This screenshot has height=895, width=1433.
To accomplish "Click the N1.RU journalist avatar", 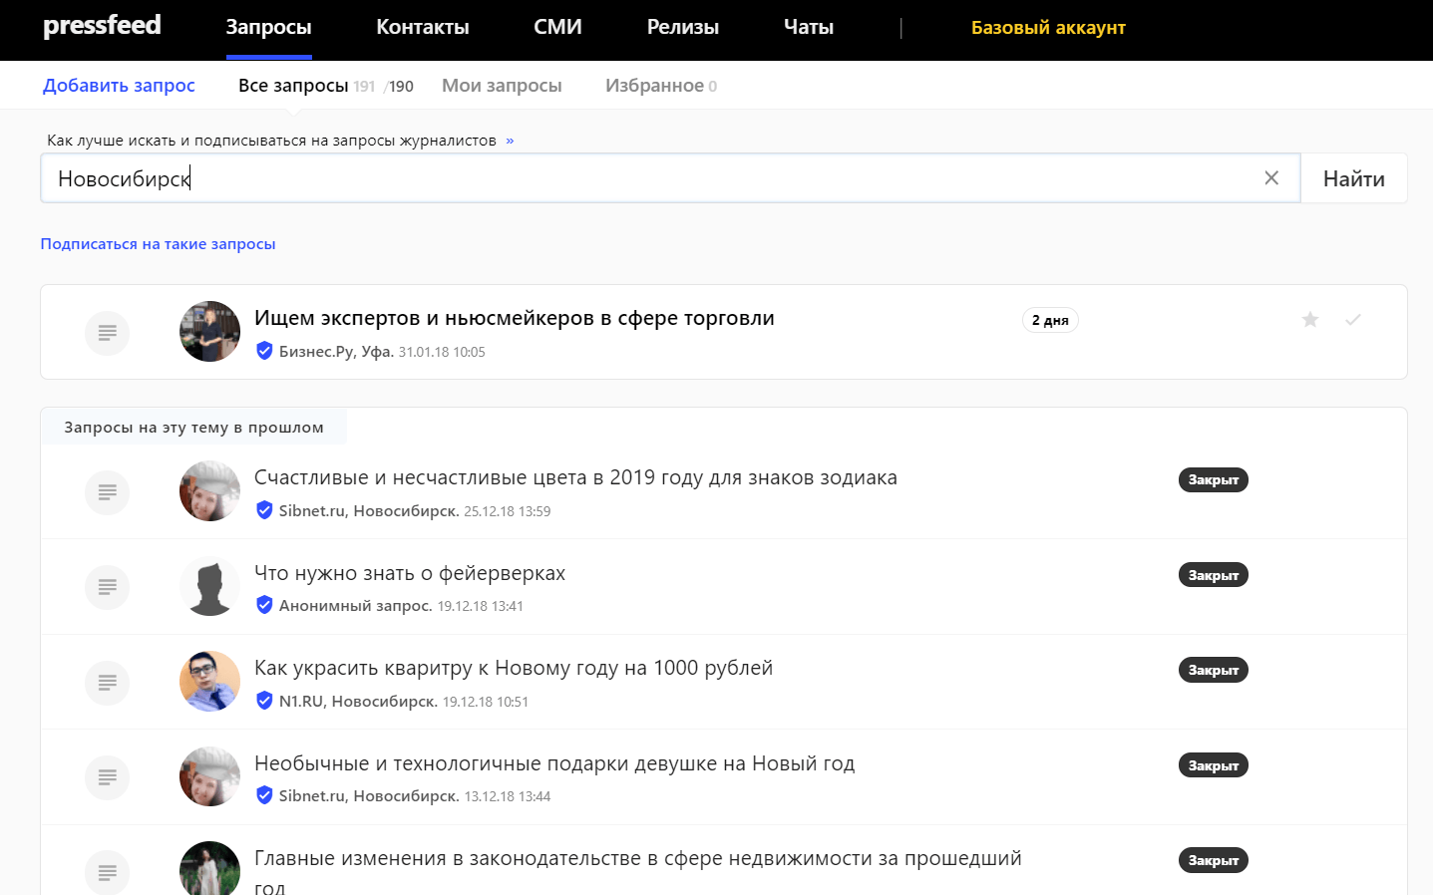I will 209,682.
